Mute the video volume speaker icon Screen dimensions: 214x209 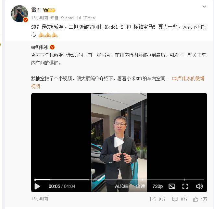(x=199, y=186)
